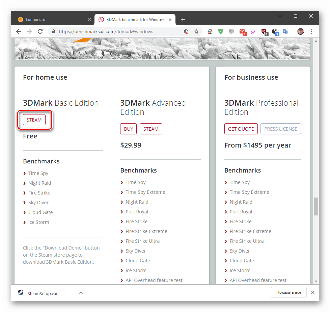The height and width of the screenshot is (312, 330).
Task: Click Night Raid in Basic Edition list
Action: (x=39, y=183)
